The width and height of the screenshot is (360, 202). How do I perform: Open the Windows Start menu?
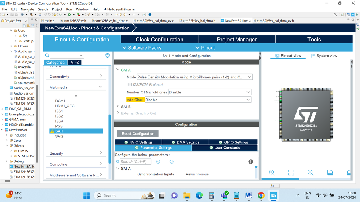pyautogui.click(x=86, y=196)
